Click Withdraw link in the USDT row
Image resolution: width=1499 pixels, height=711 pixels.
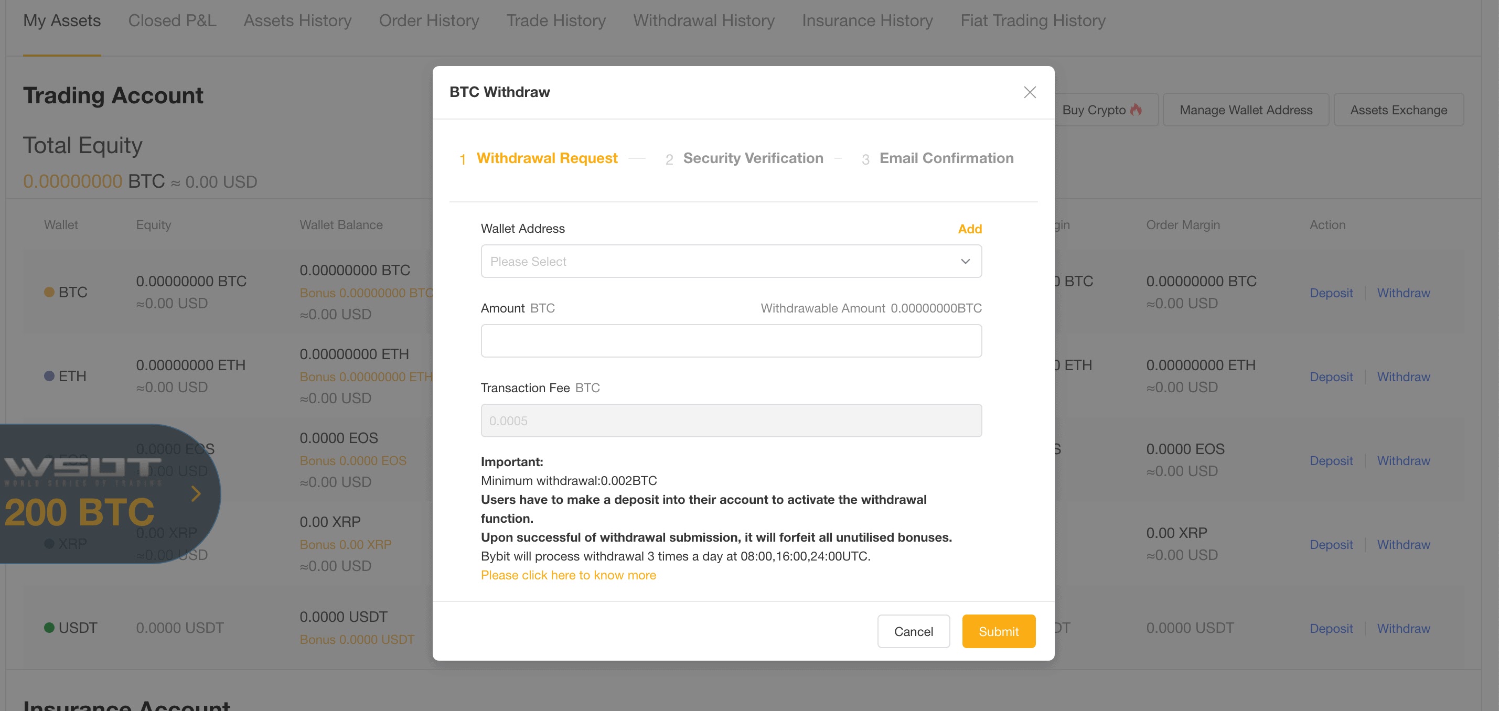(1403, 628)
